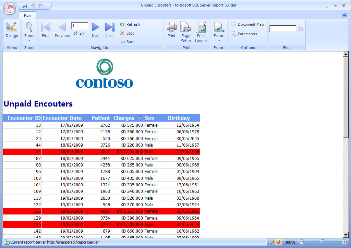This screenshot has height=248, width=351.
Task: Click the scrollbar down arrow
Action: pyautogui.click(x=346, y=235)
